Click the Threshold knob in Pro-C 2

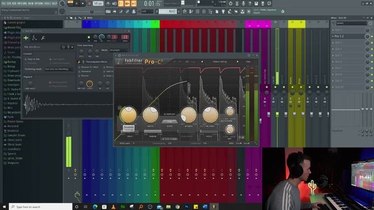click(x=129, y=115)
